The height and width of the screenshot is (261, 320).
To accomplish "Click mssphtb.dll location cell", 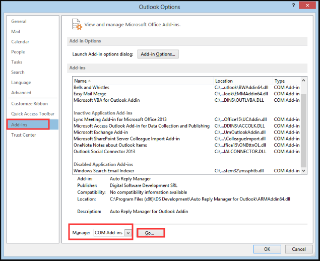I will point(239,171).
